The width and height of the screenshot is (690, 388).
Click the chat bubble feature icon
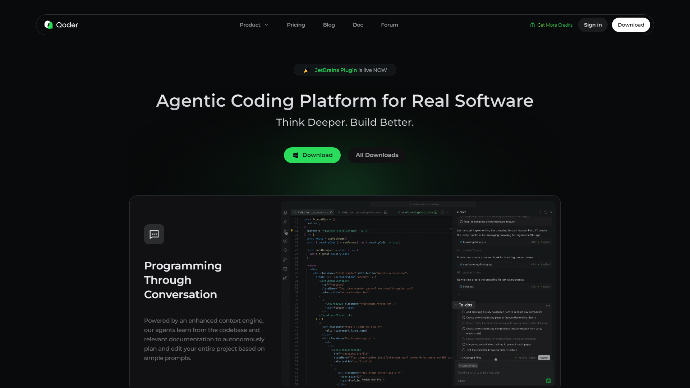154,234
